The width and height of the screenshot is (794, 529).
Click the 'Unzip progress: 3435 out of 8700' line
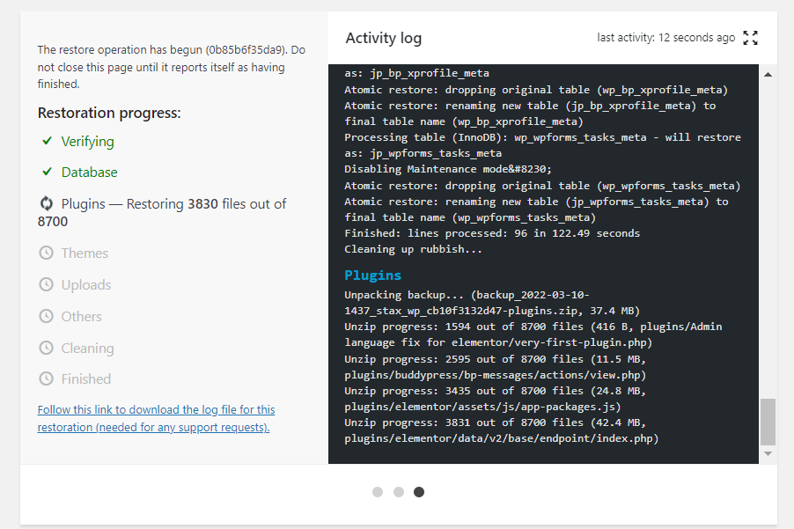coord(496,399)
